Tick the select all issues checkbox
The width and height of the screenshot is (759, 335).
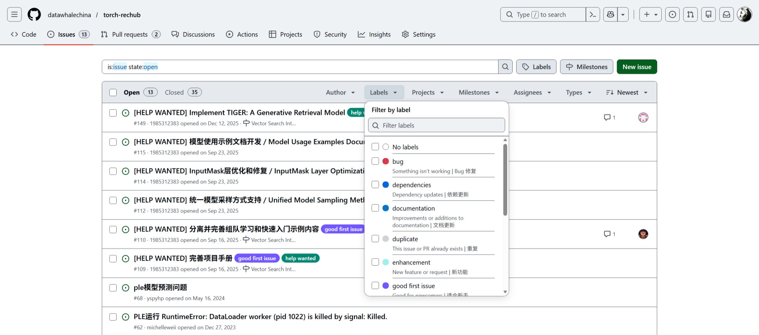click(x=113, y=92)
